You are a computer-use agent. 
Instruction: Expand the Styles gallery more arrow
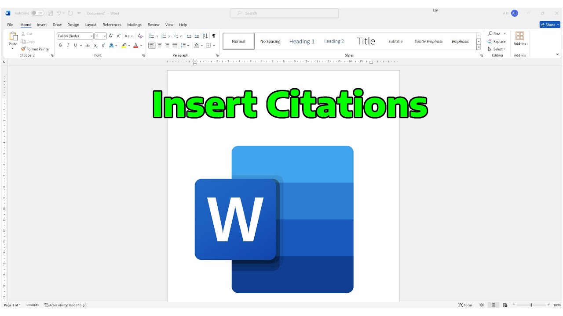point(479,47)
